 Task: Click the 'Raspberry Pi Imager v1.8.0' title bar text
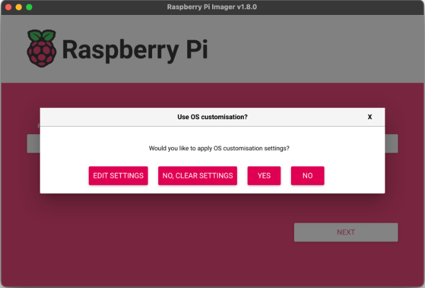coord(212,7)
